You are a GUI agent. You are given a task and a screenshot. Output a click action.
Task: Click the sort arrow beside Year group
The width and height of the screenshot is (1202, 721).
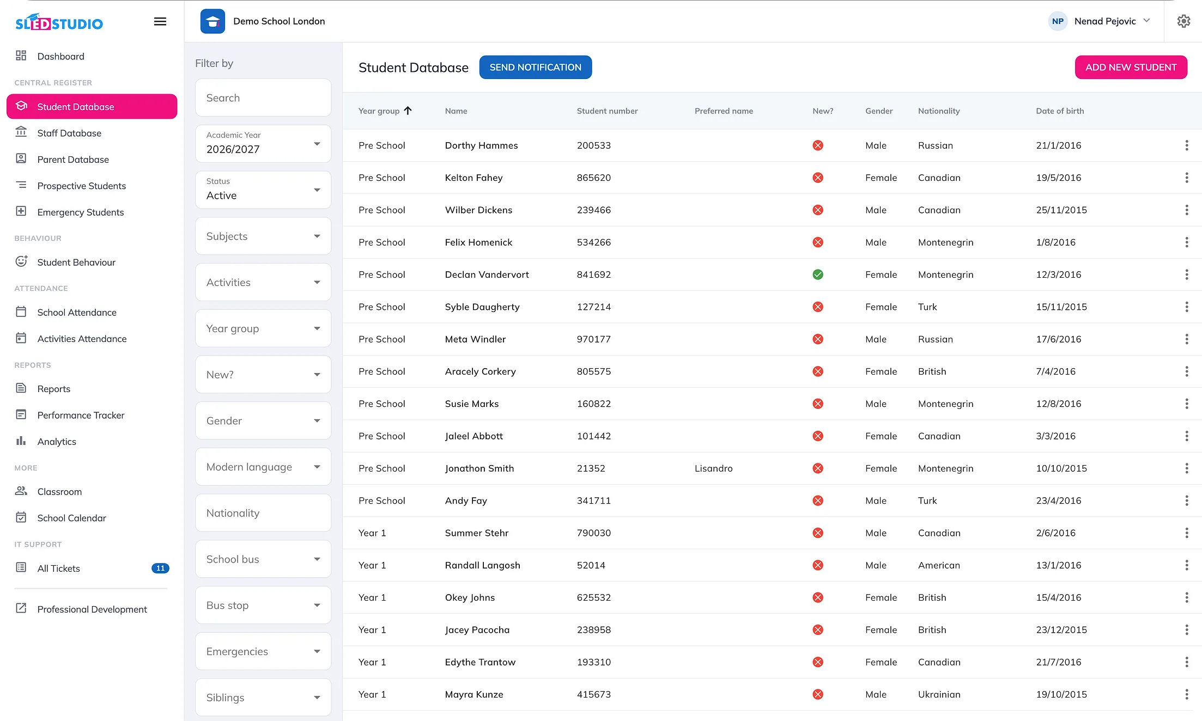tap(408, 111)
